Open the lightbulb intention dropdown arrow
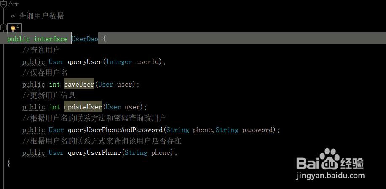386x189 pixels. click(x=18, y=27)
